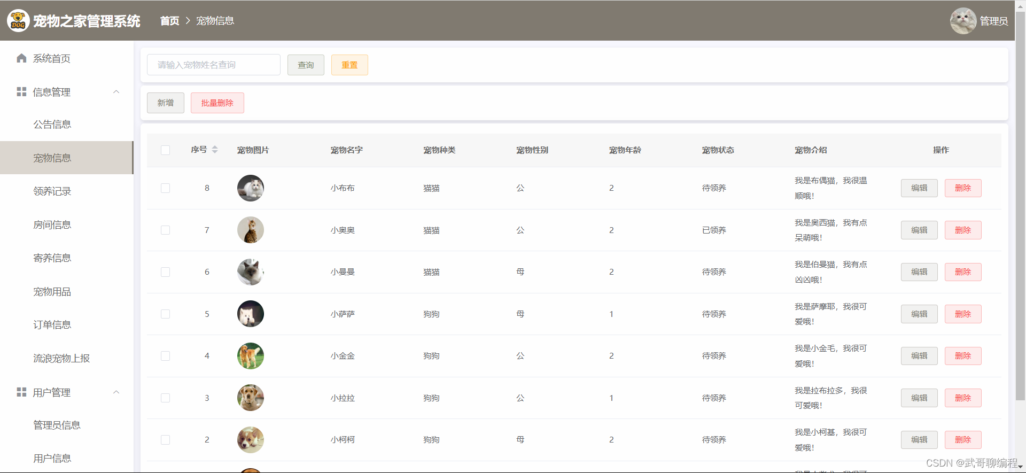The image size is (1026, 473).
Task: Collapse the 信息管理 menu chevron
Action: pyautogui.click(x=116, y=92)
